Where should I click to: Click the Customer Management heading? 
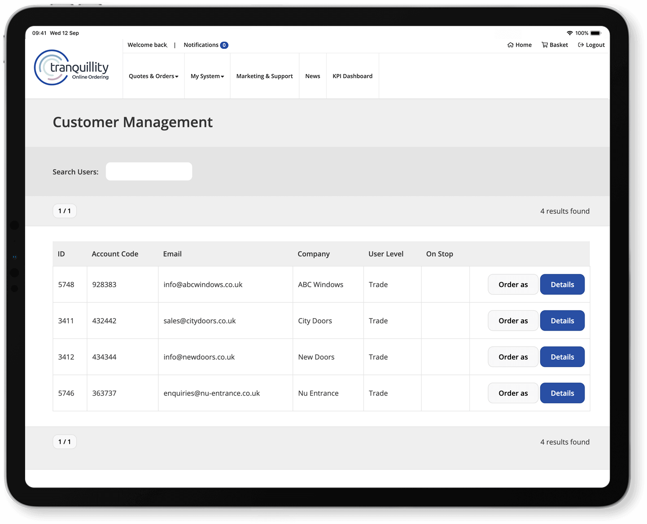coord(133,122)
